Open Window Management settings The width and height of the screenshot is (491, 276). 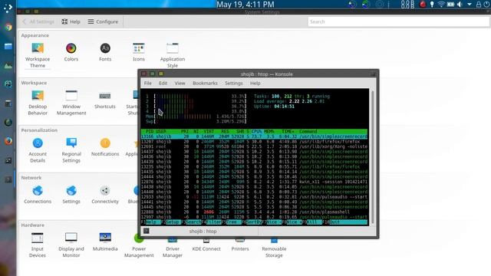point(71,103)
